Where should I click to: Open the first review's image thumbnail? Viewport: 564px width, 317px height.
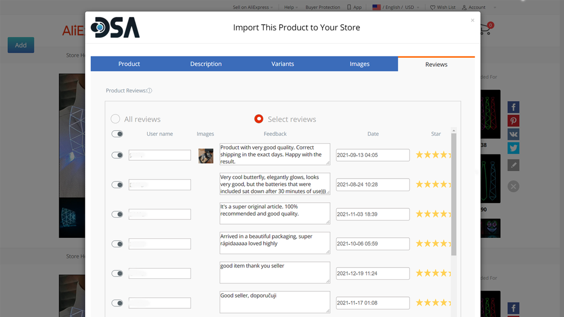click(x=205, y=155)
